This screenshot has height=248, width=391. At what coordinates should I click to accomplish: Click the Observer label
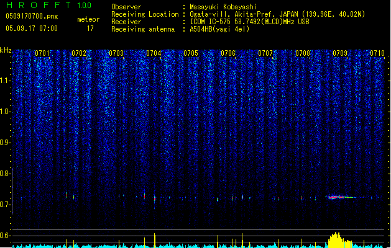[126, 7]
